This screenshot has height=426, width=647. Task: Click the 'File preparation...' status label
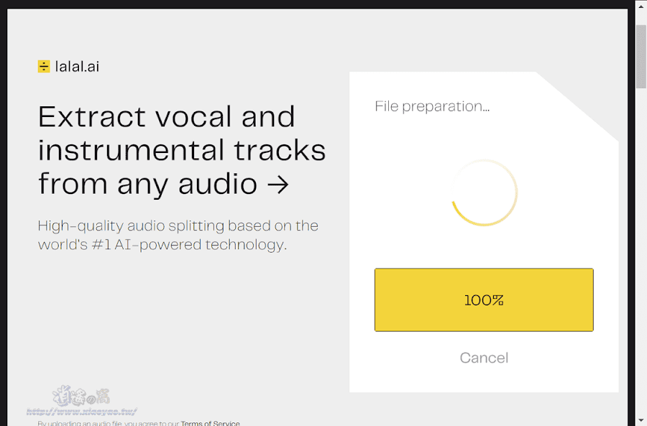click(x=432, y=106)
